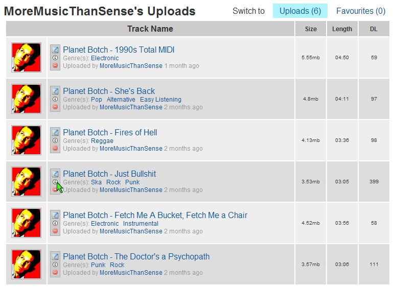Click red delete icon for 1990s Total MIDI
This screenshot has width=395, height=287.
click(55, 66)
